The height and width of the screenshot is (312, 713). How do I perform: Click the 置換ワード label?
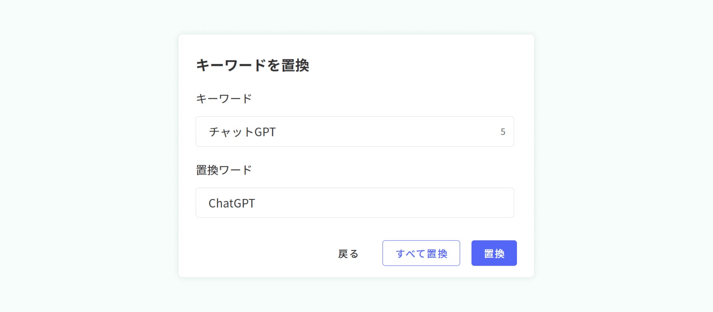tap(224, 170)
